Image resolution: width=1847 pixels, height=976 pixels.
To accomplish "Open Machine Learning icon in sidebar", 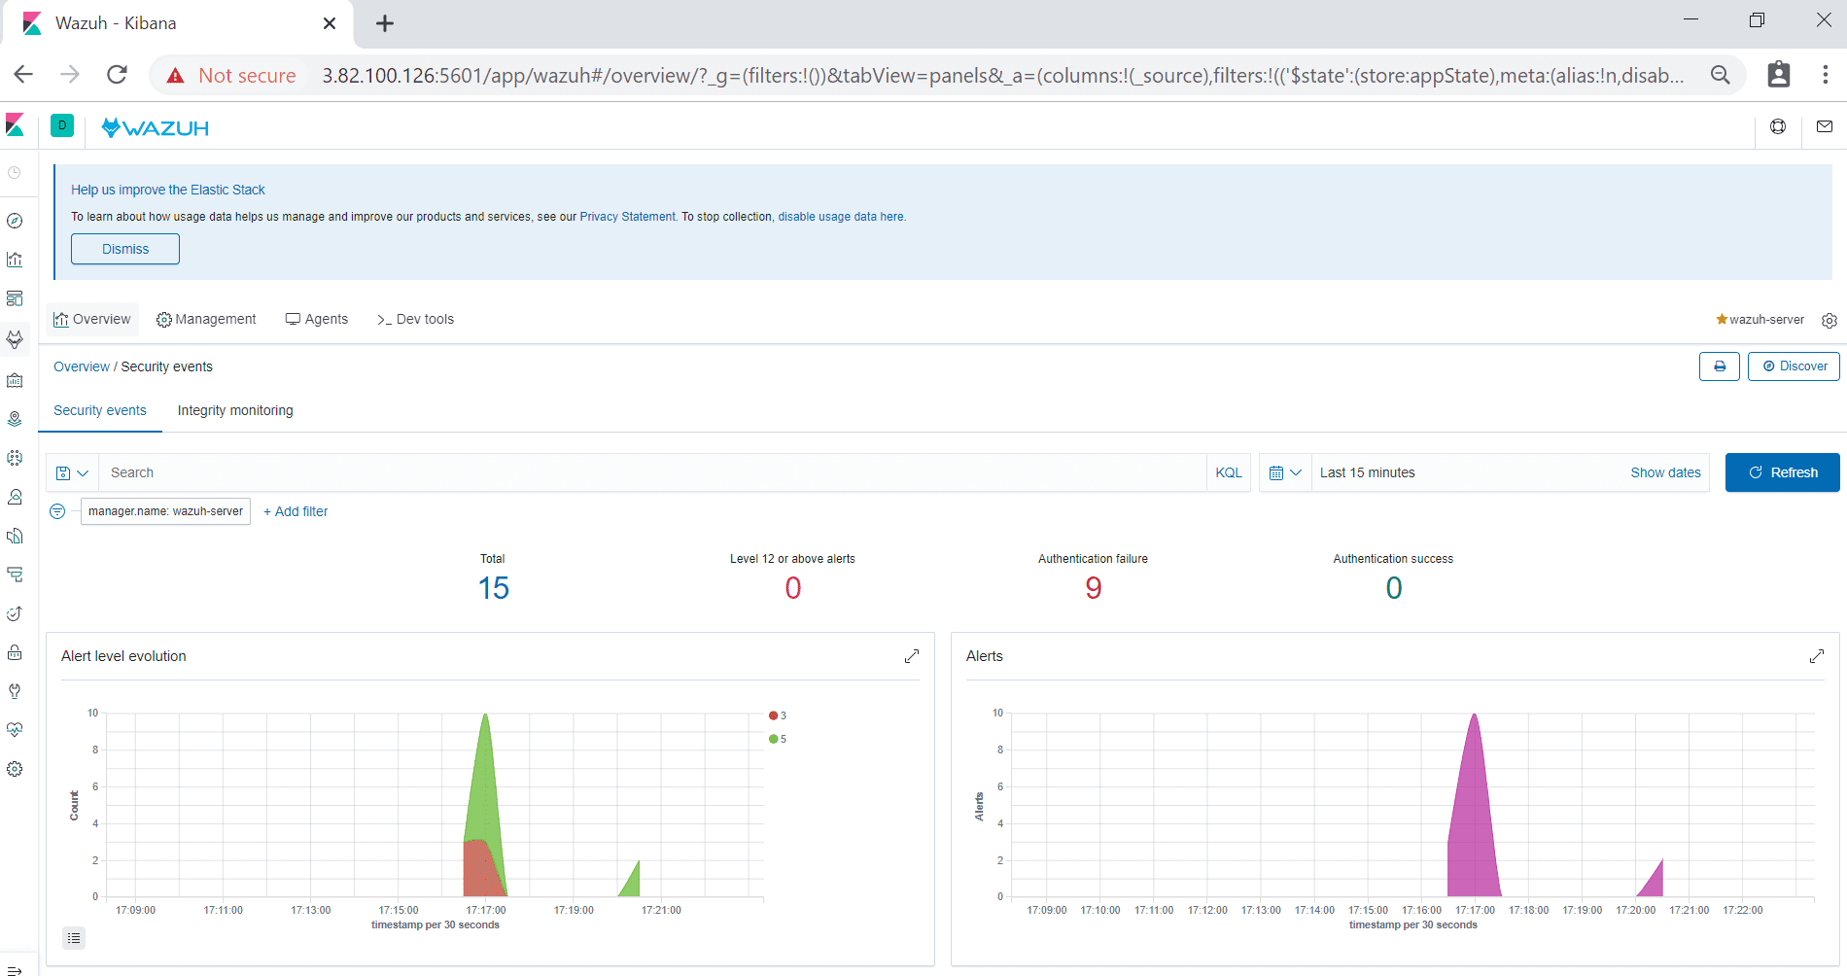I will click(15, 458).
